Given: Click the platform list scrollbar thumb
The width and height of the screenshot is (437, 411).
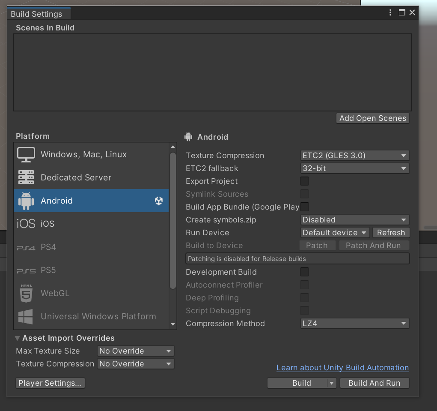Looking at the screenshot, I should pos(173,221).
